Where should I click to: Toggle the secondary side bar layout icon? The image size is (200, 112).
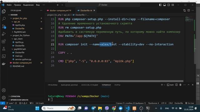169,5
